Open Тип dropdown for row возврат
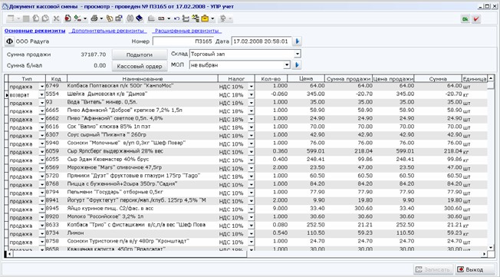Screen dimensions: 500x277 pos(41,95)
